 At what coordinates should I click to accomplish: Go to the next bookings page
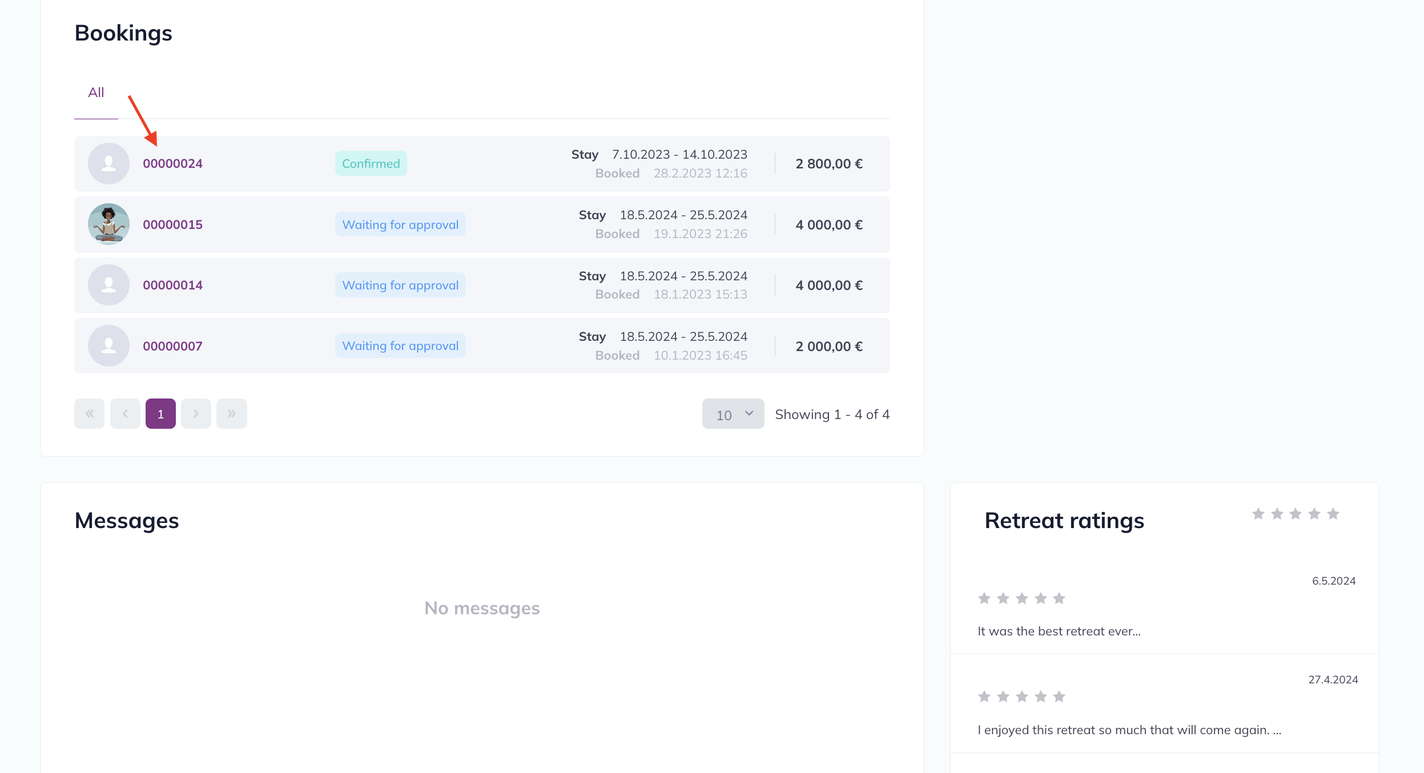tap(196, 413)
